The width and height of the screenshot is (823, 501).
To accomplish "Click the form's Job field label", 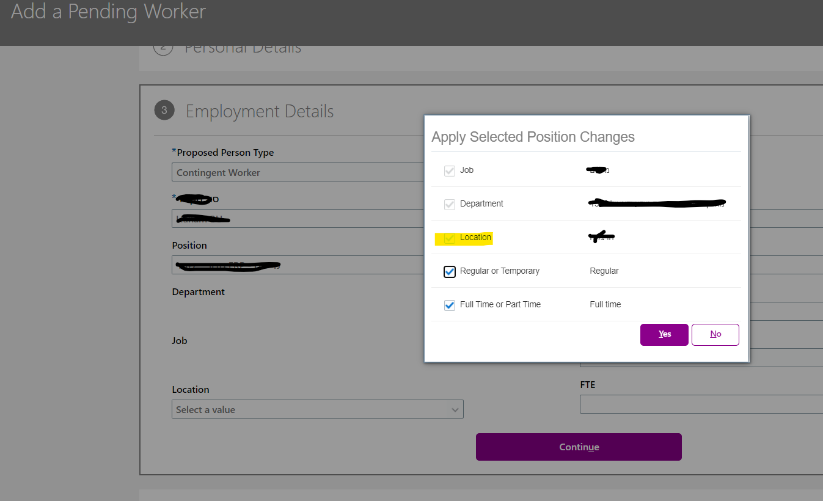I will tap(180, 341).
